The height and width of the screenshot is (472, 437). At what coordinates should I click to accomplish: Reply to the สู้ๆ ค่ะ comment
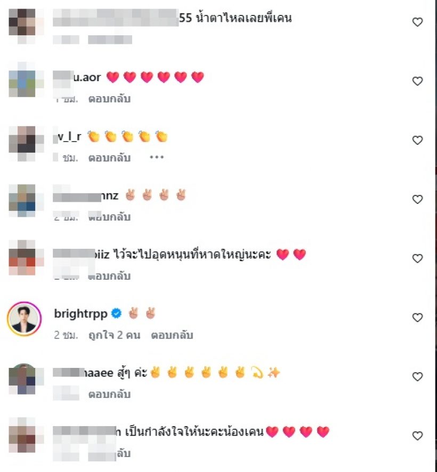[109, 394]
